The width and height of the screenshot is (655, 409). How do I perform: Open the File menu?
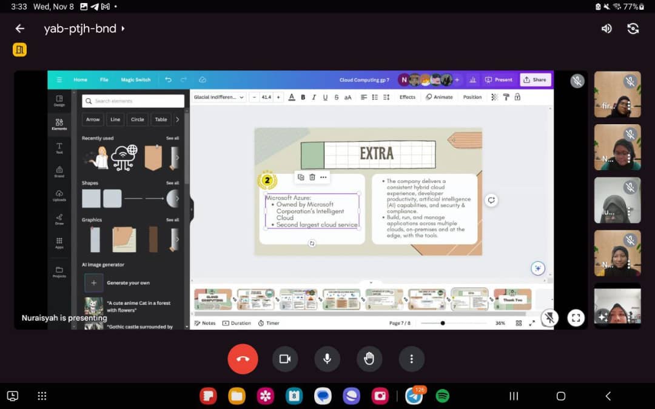(104, 80)
